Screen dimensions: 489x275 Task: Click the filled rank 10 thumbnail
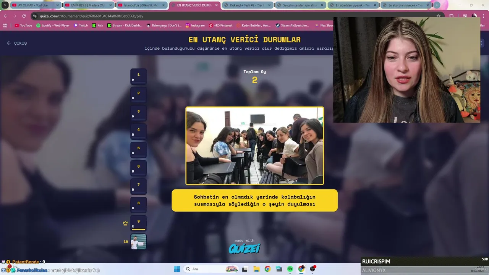click(138, 242)
